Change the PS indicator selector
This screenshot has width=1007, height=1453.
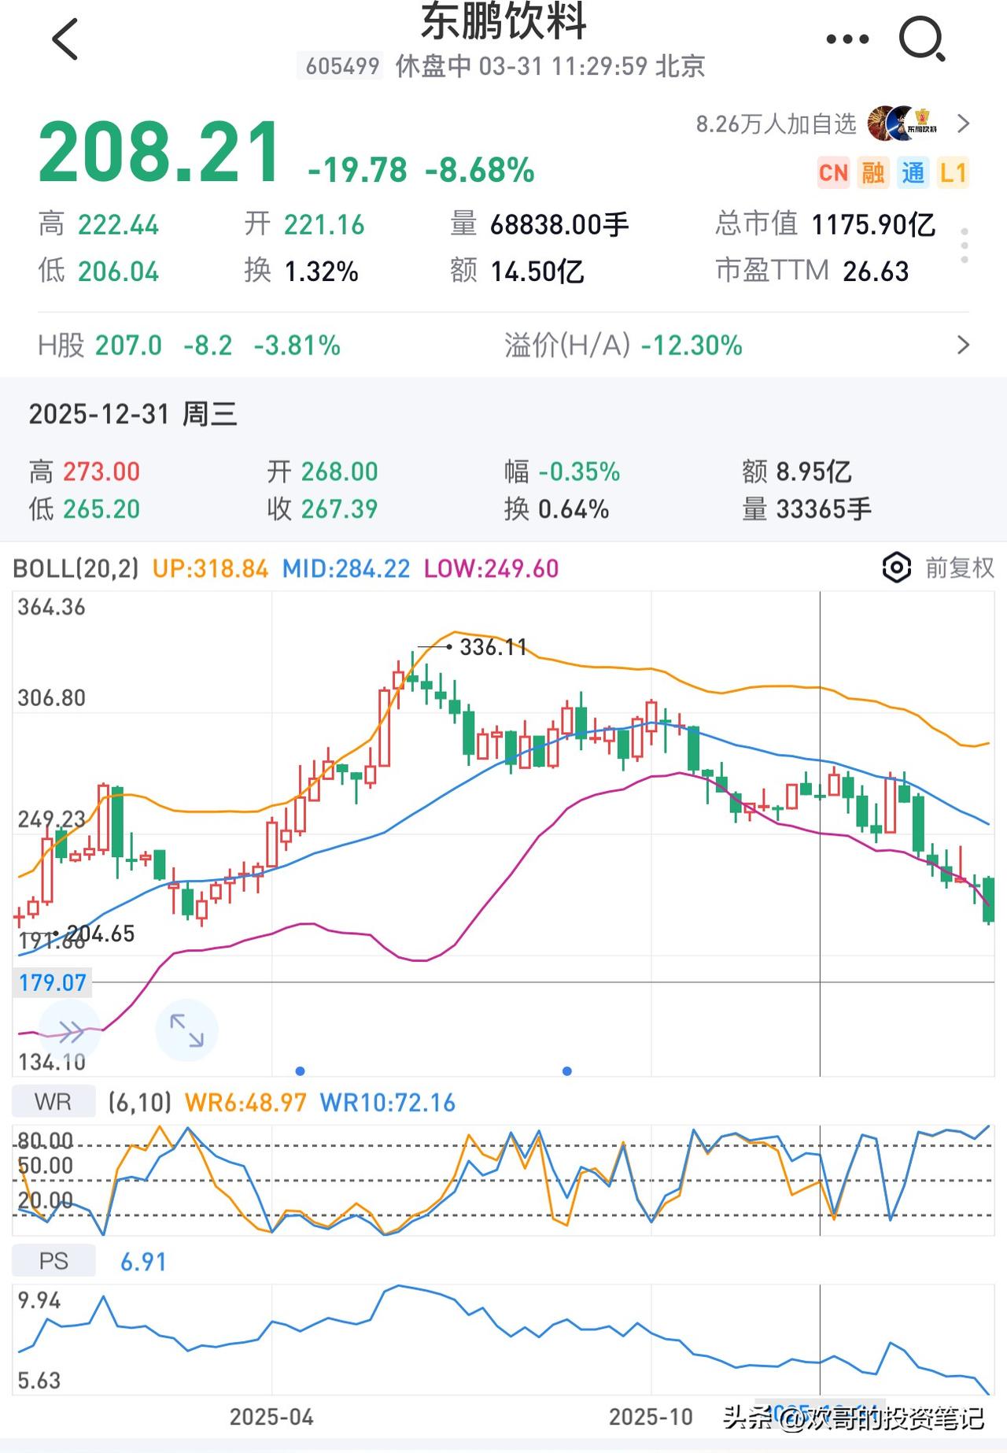click(53, 1261)
